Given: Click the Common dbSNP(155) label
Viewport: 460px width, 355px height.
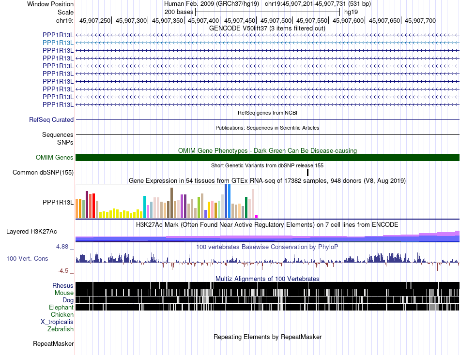Looking at the screenshot, I should click(x=43, y=172).
